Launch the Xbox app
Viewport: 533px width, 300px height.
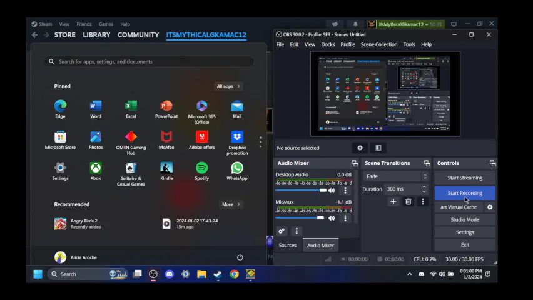tap(96, 171)
